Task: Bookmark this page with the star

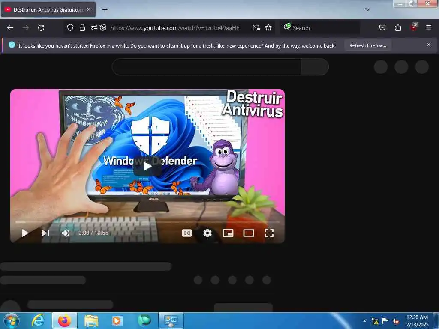Action: [268, 28]
